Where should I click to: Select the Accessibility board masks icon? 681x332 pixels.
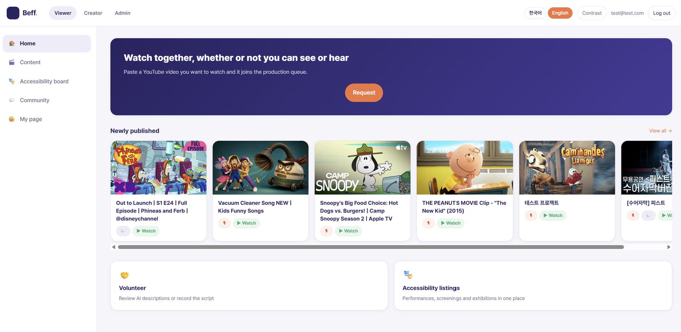(x=12, y=81)
